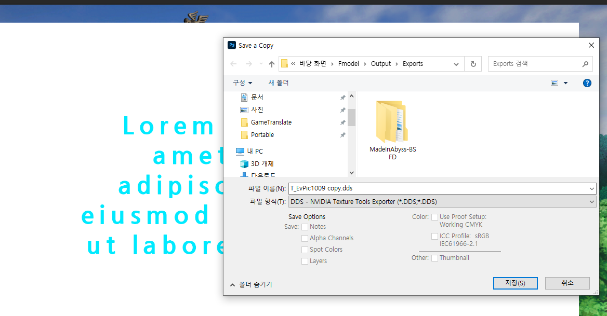The height and width of the screenshot is (316, 607).
Task: Go back with the left arrow
Action: 233,64
